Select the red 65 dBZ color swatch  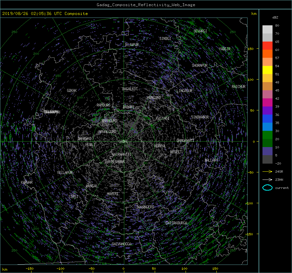pos(267,46)
